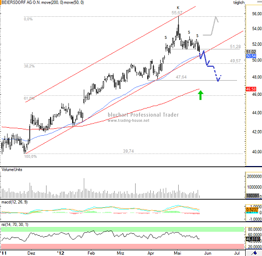
Task: Select the 49,57 Fibonacci price label
Action: (x=235, y=61)
